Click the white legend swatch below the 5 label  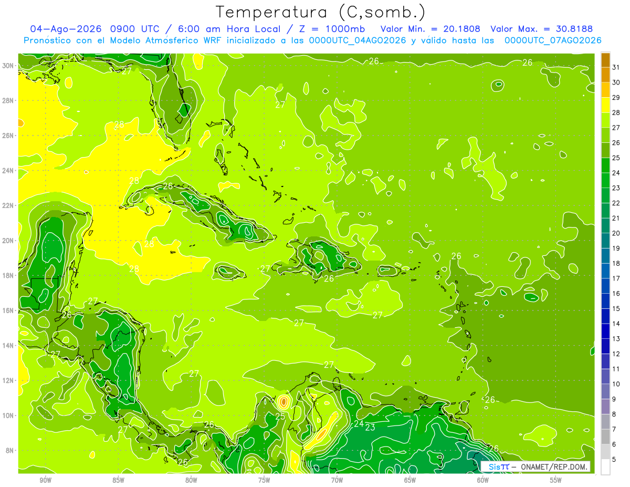pyautogui.click(x=605, y=467)
